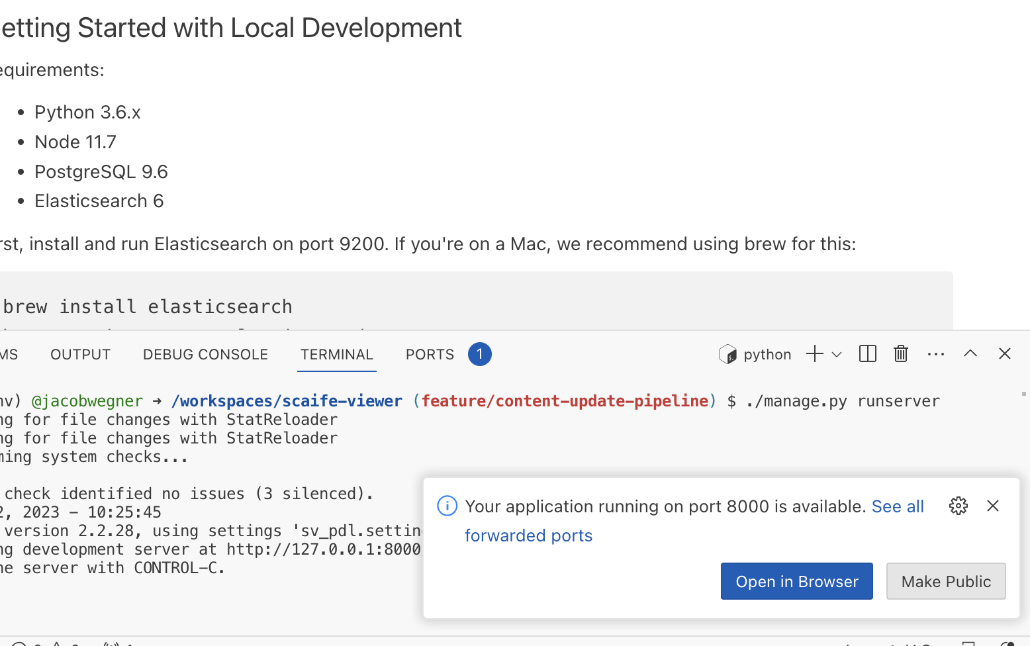Screen dimensions: 1030x646
Task: Kill terminal with the trash icon
Action: coord(900,354)
